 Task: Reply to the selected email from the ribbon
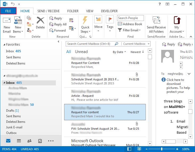pos(56,18)
